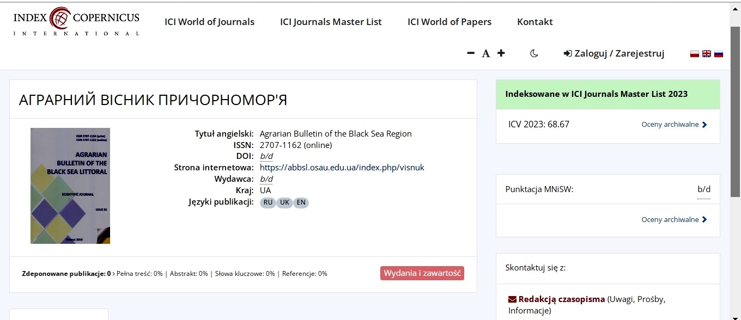Click the journal cover thumbnail
This screenshot has height=320, width=741.
pos(70,186)
